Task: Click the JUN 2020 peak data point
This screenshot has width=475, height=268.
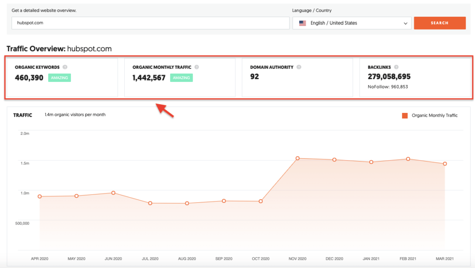Action: pyautogui.click(x=113, y=193)
